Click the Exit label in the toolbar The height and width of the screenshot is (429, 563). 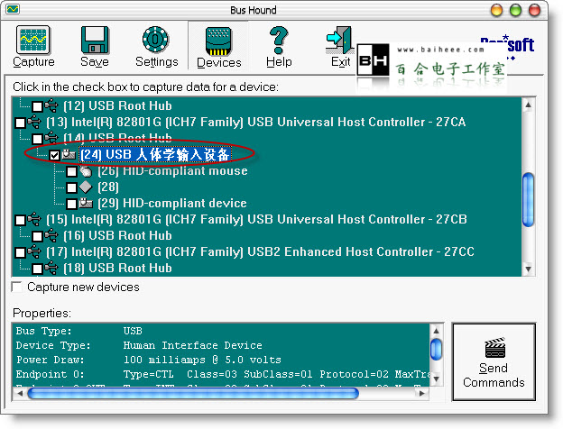pos(340,62)
